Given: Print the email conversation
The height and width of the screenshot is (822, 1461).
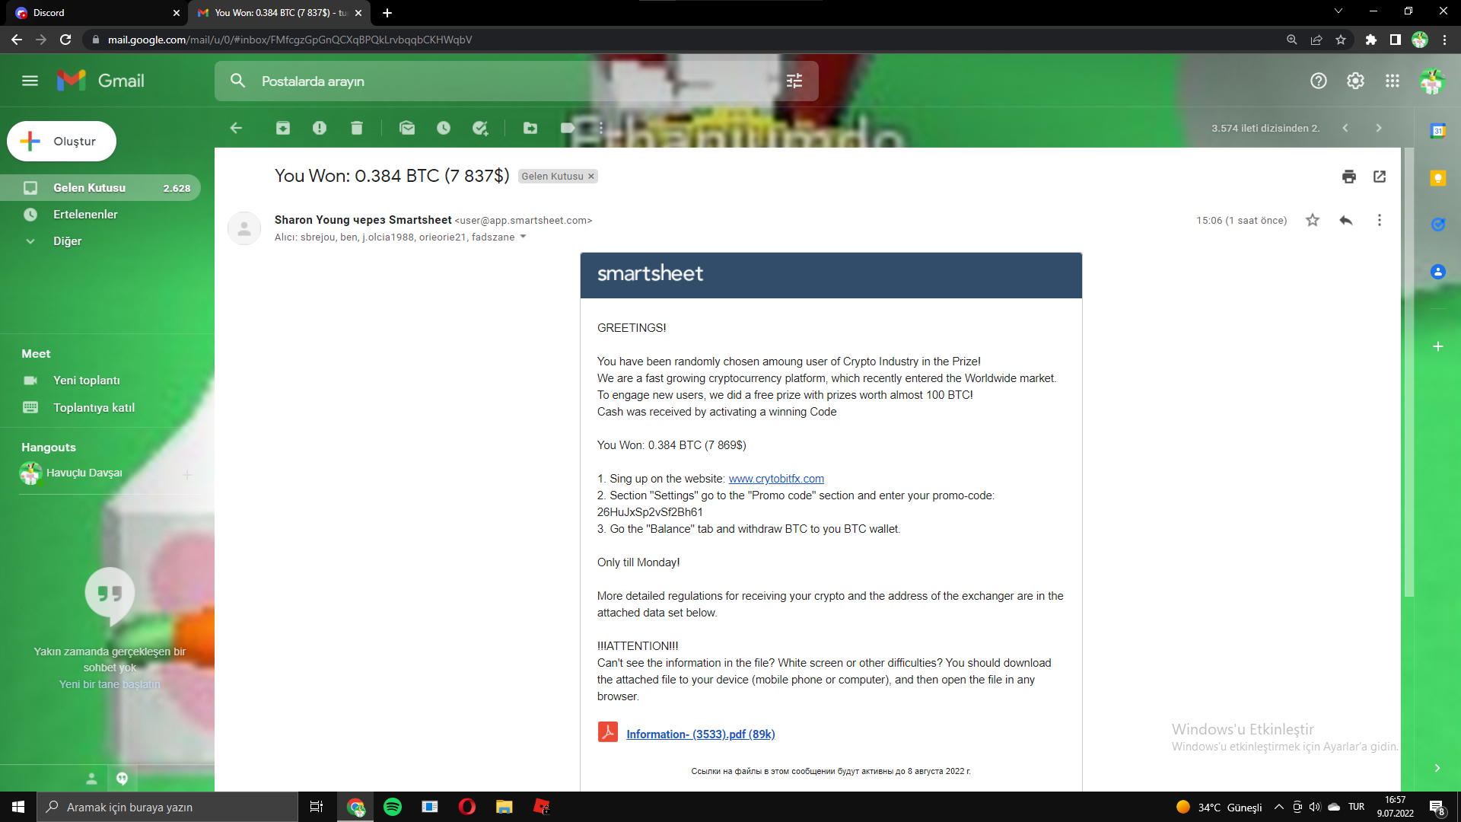Looking at the screenshot, I should pos(1349,177).
